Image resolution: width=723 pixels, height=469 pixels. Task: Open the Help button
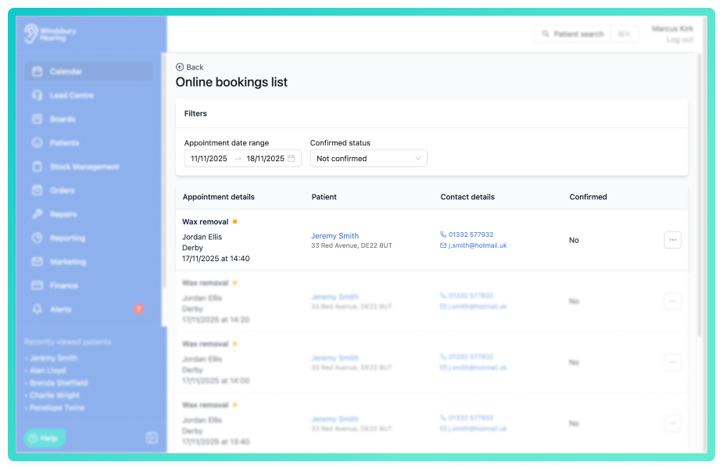pos(45,438)
